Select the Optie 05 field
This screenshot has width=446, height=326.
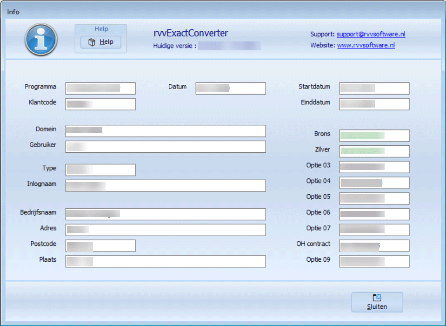click(374, 198)
